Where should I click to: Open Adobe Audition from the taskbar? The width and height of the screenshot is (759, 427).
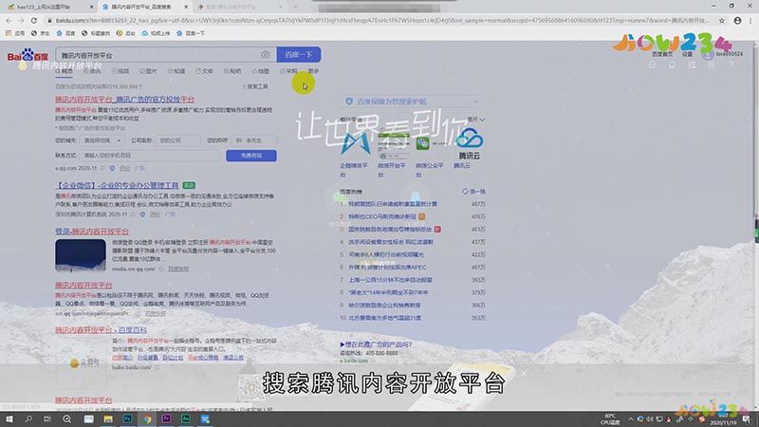click(x=186, y=418)
